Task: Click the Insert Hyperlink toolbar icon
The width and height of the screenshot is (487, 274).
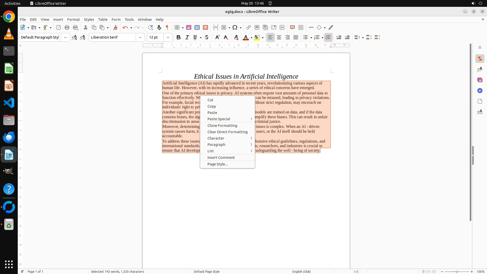Action: coord(249,28)
